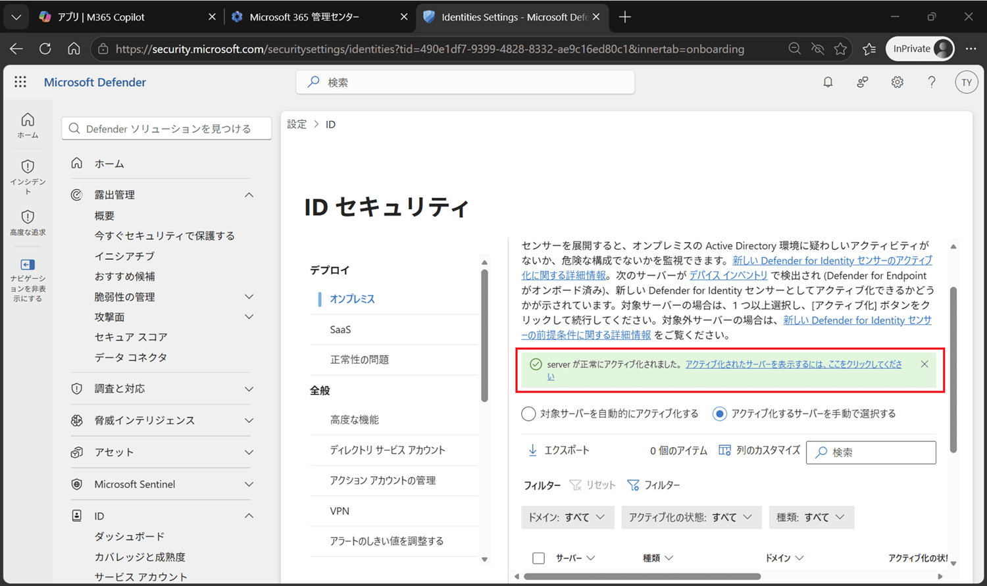Open the type filter dropdown
987x586 pixels.
pos(811,518)
